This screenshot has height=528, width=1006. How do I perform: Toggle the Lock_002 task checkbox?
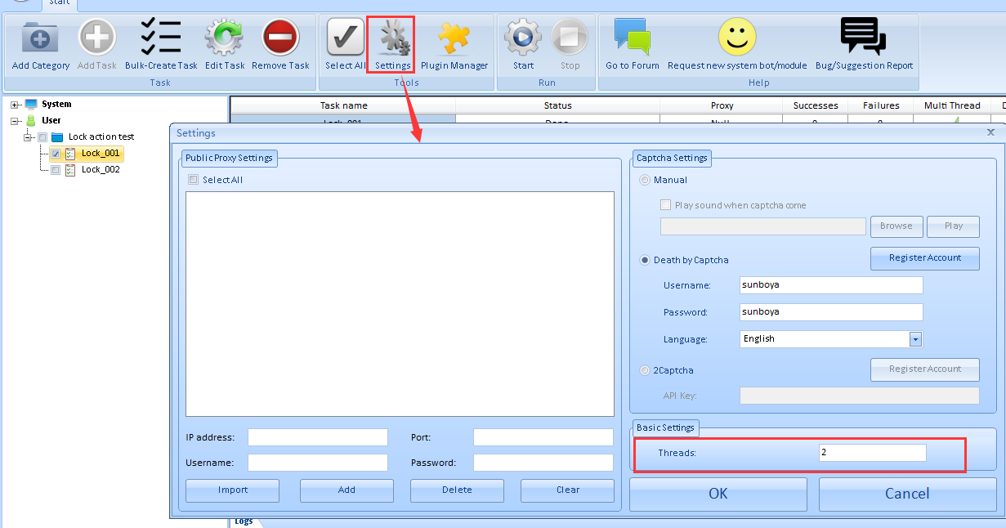point(56,170)
